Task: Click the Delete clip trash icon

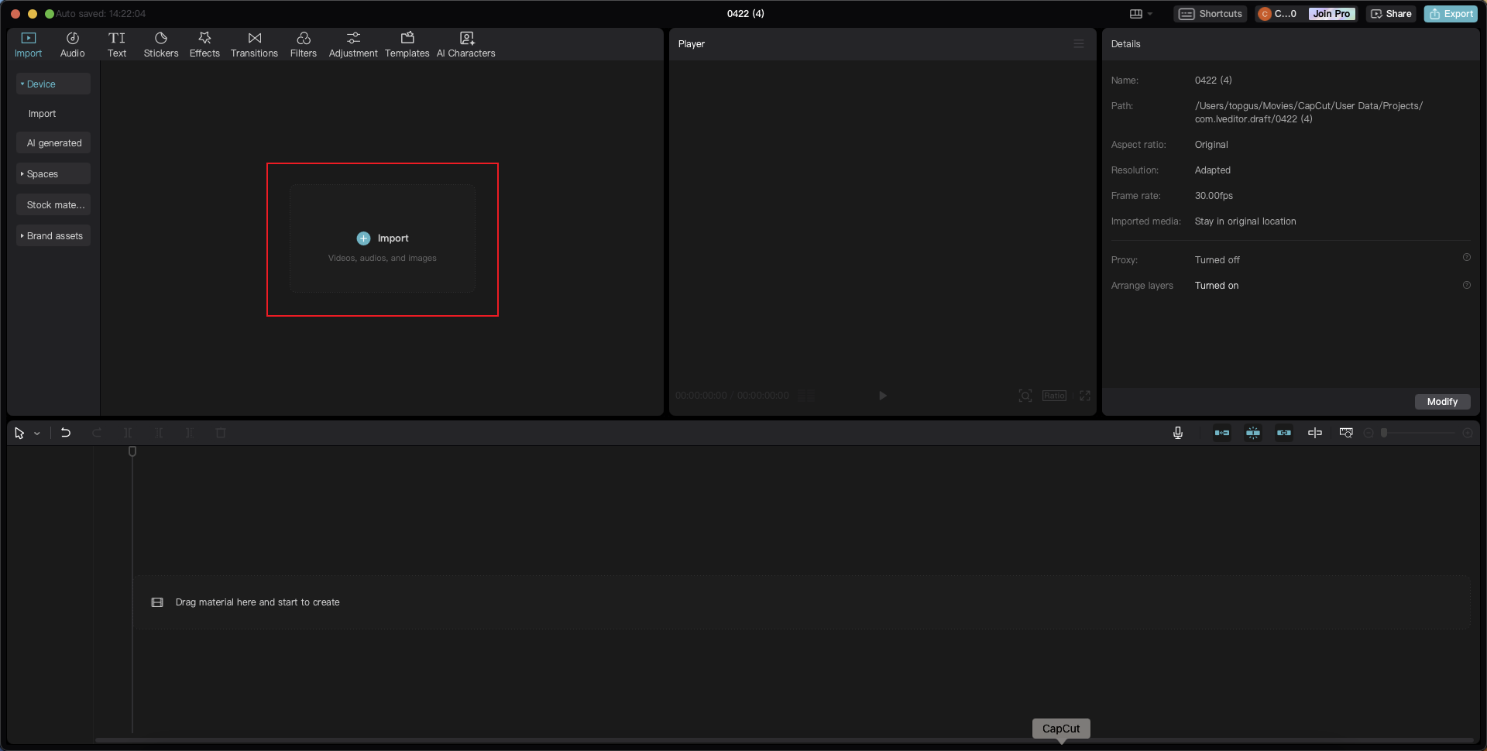Action: click(x=221, y=433)
